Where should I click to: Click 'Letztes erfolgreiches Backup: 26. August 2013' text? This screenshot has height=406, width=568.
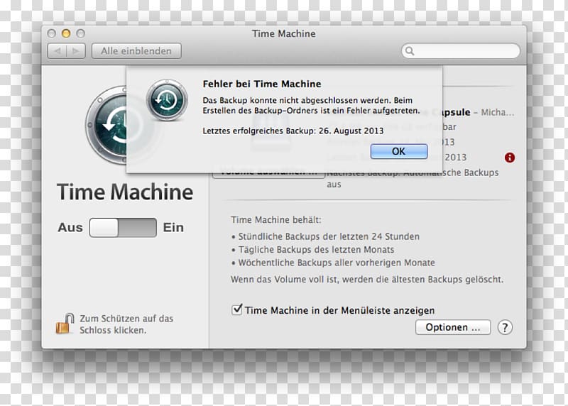tap(293, 131)
